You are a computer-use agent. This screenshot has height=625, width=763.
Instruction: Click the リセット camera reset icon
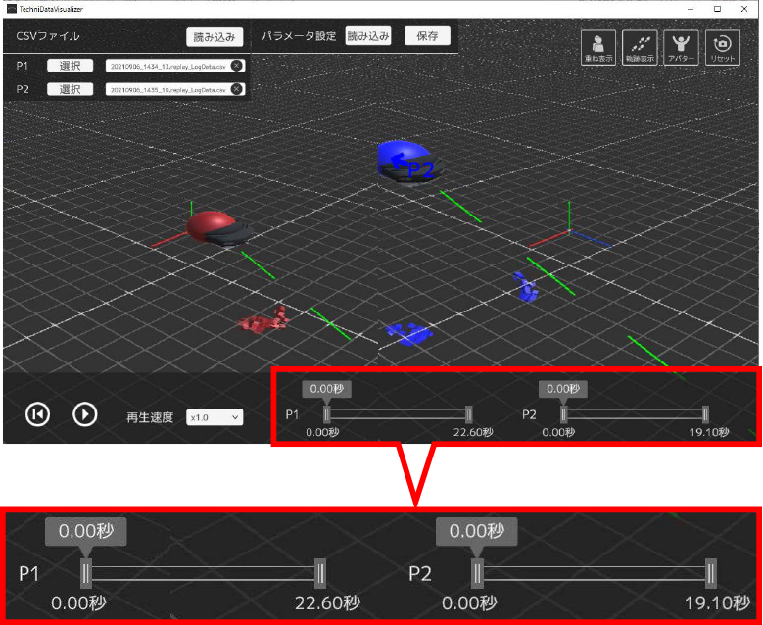722,46
